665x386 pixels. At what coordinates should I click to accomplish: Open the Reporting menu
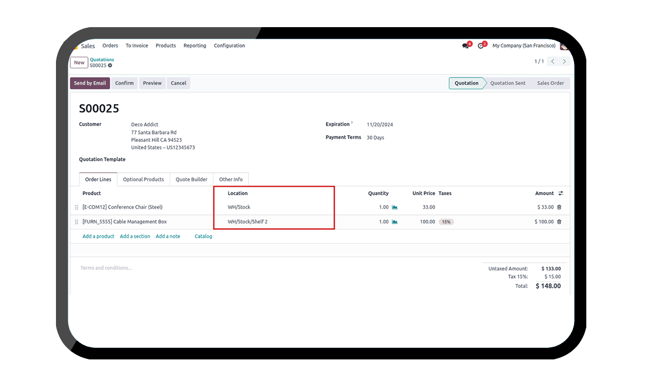tap(195, 46)
